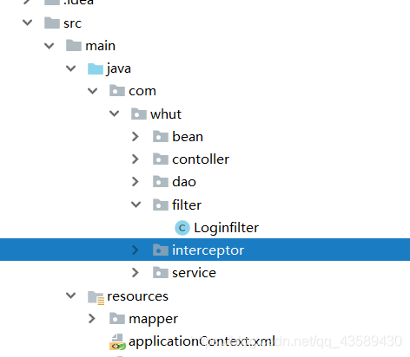410x357 pixels.
Task: Expand the mapper folder chevron
Action: (x=92, y=319)
